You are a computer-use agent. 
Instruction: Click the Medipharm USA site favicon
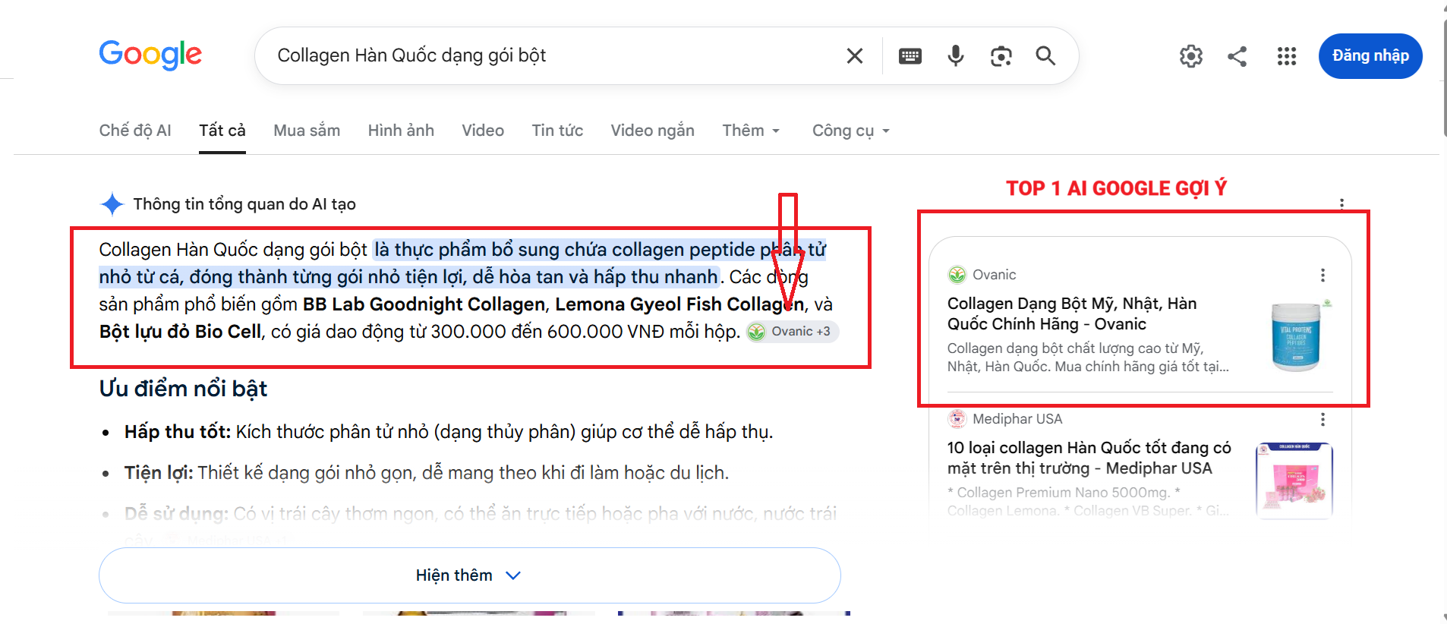tap(957, 419)
